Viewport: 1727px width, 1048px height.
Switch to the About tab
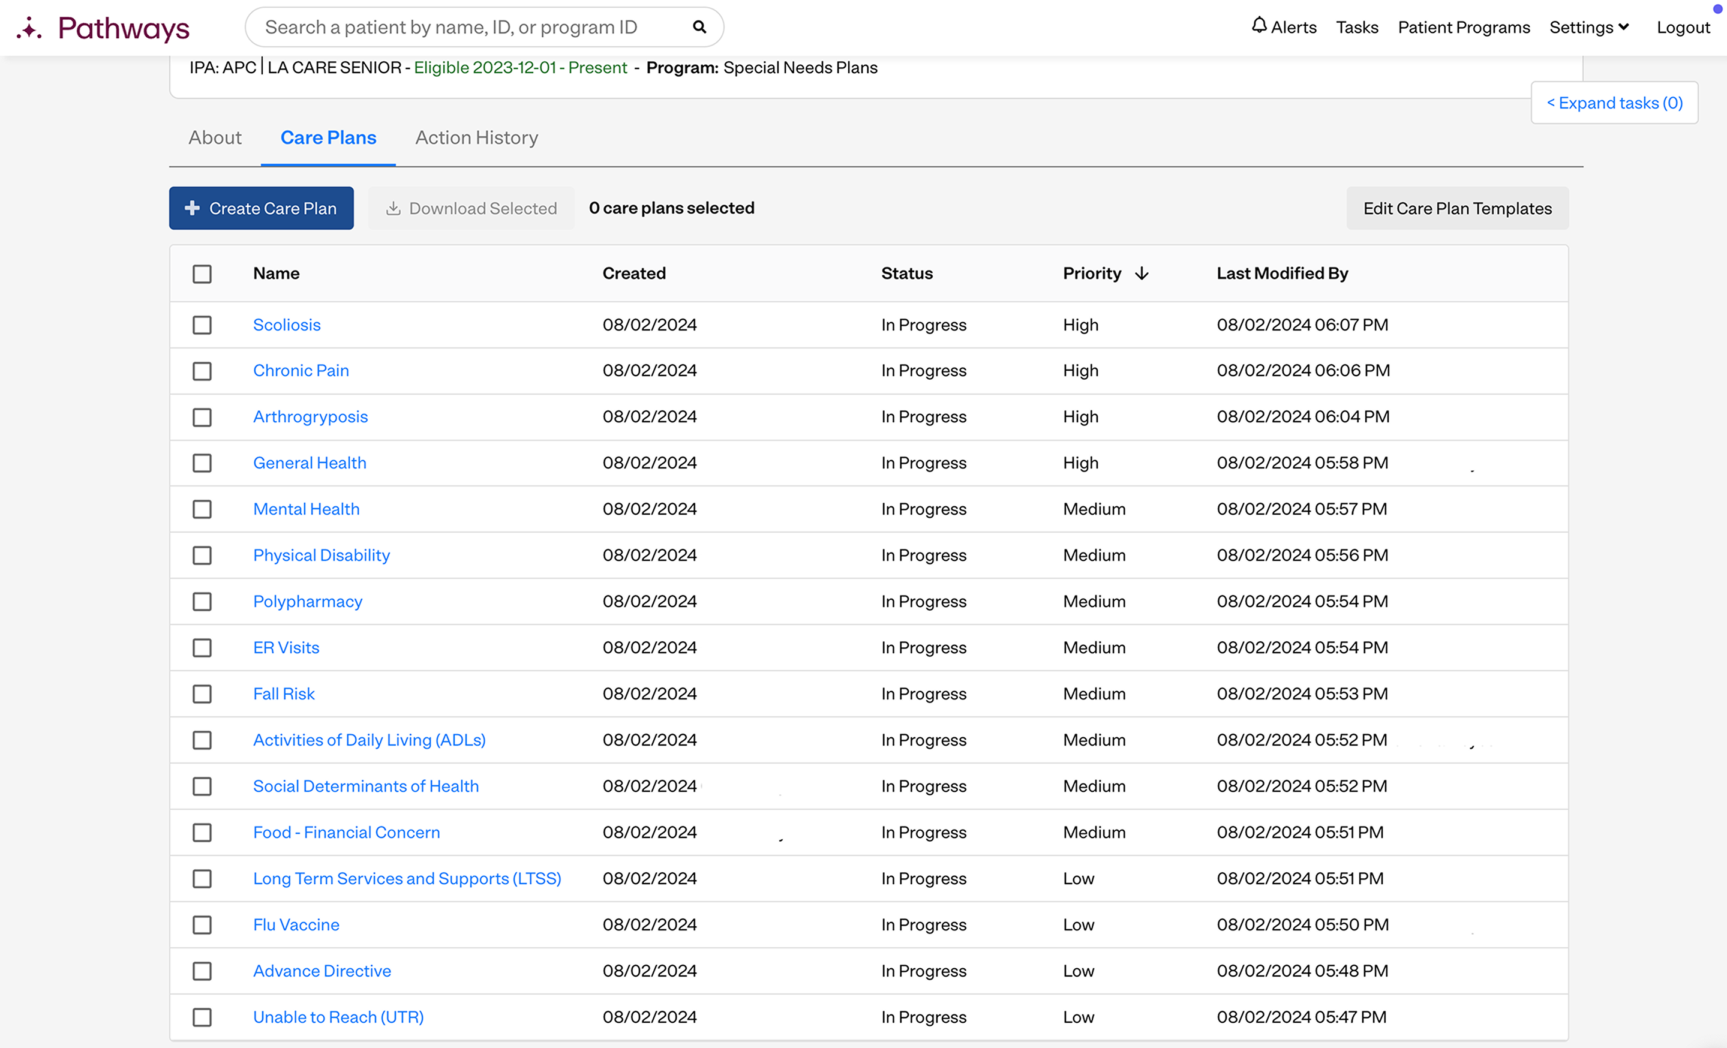point(215,137)
